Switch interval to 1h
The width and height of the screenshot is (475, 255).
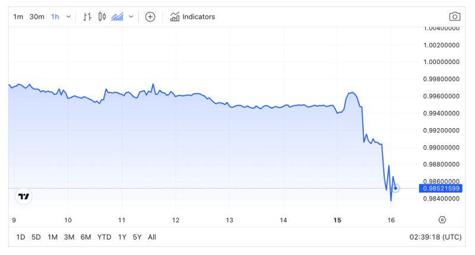[55, 17]
